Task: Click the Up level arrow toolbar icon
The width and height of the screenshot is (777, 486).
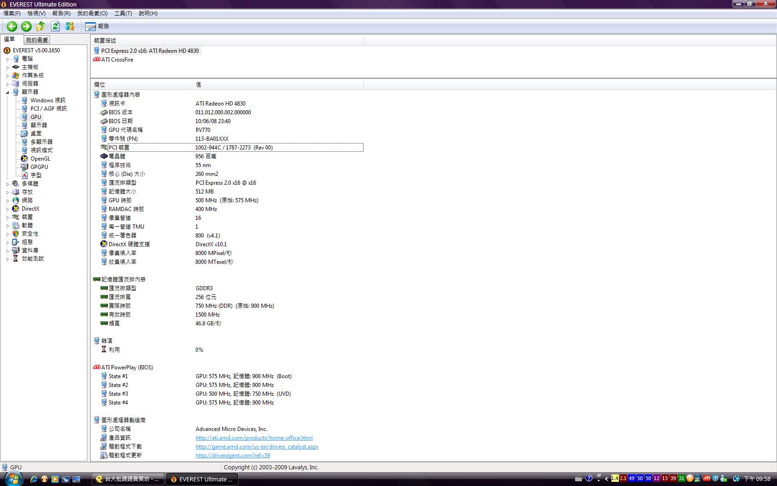Action: [x=41, y=26]
